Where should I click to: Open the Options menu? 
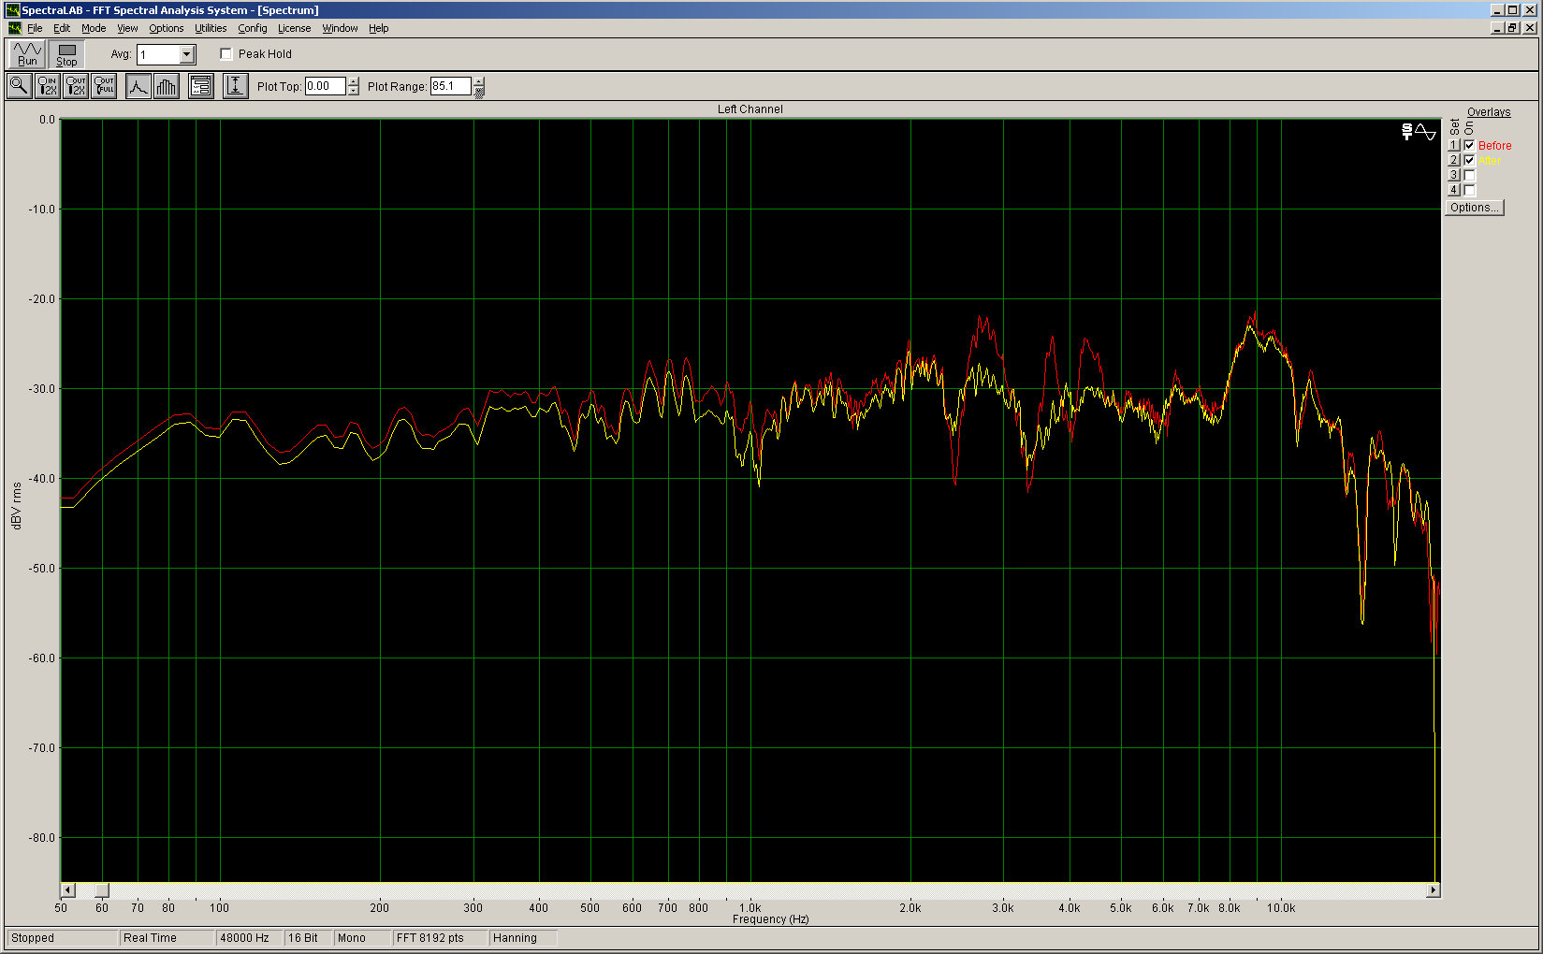click(x=167, y=28)
